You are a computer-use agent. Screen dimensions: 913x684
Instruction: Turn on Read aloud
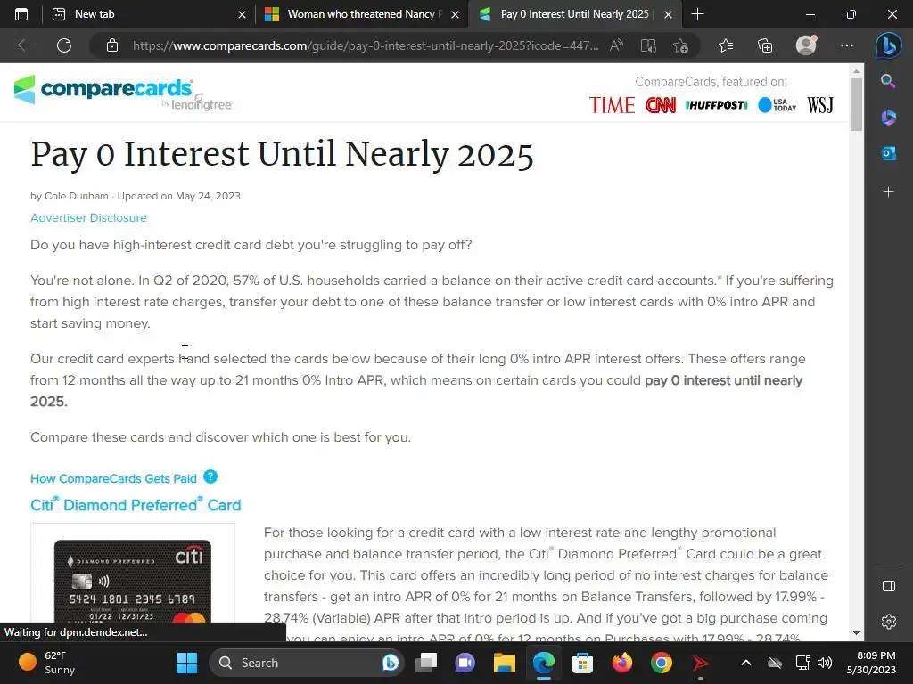[617, 45]
